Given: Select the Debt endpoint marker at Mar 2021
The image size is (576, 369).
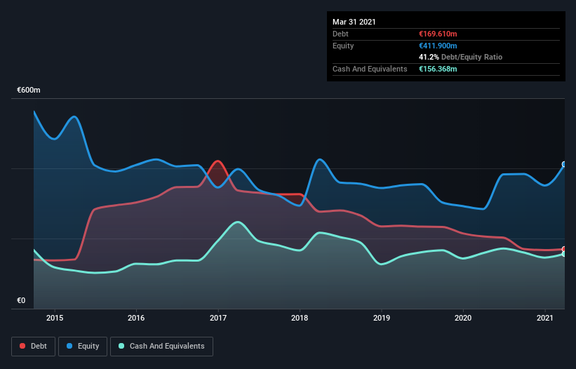Looking at the screenshot, I should pos(564,249).
